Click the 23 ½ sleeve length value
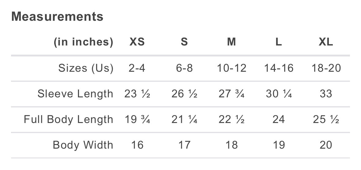 [137, 94]
